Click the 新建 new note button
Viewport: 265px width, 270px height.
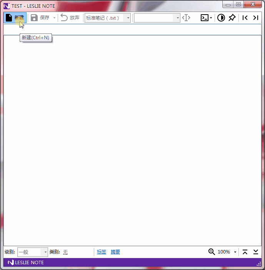click(15, 18)
